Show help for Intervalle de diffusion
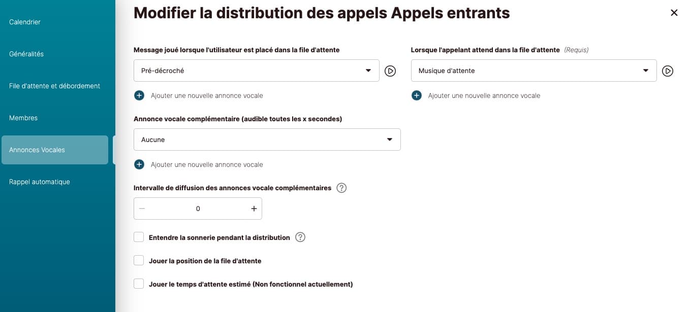 tap(341, 188)
